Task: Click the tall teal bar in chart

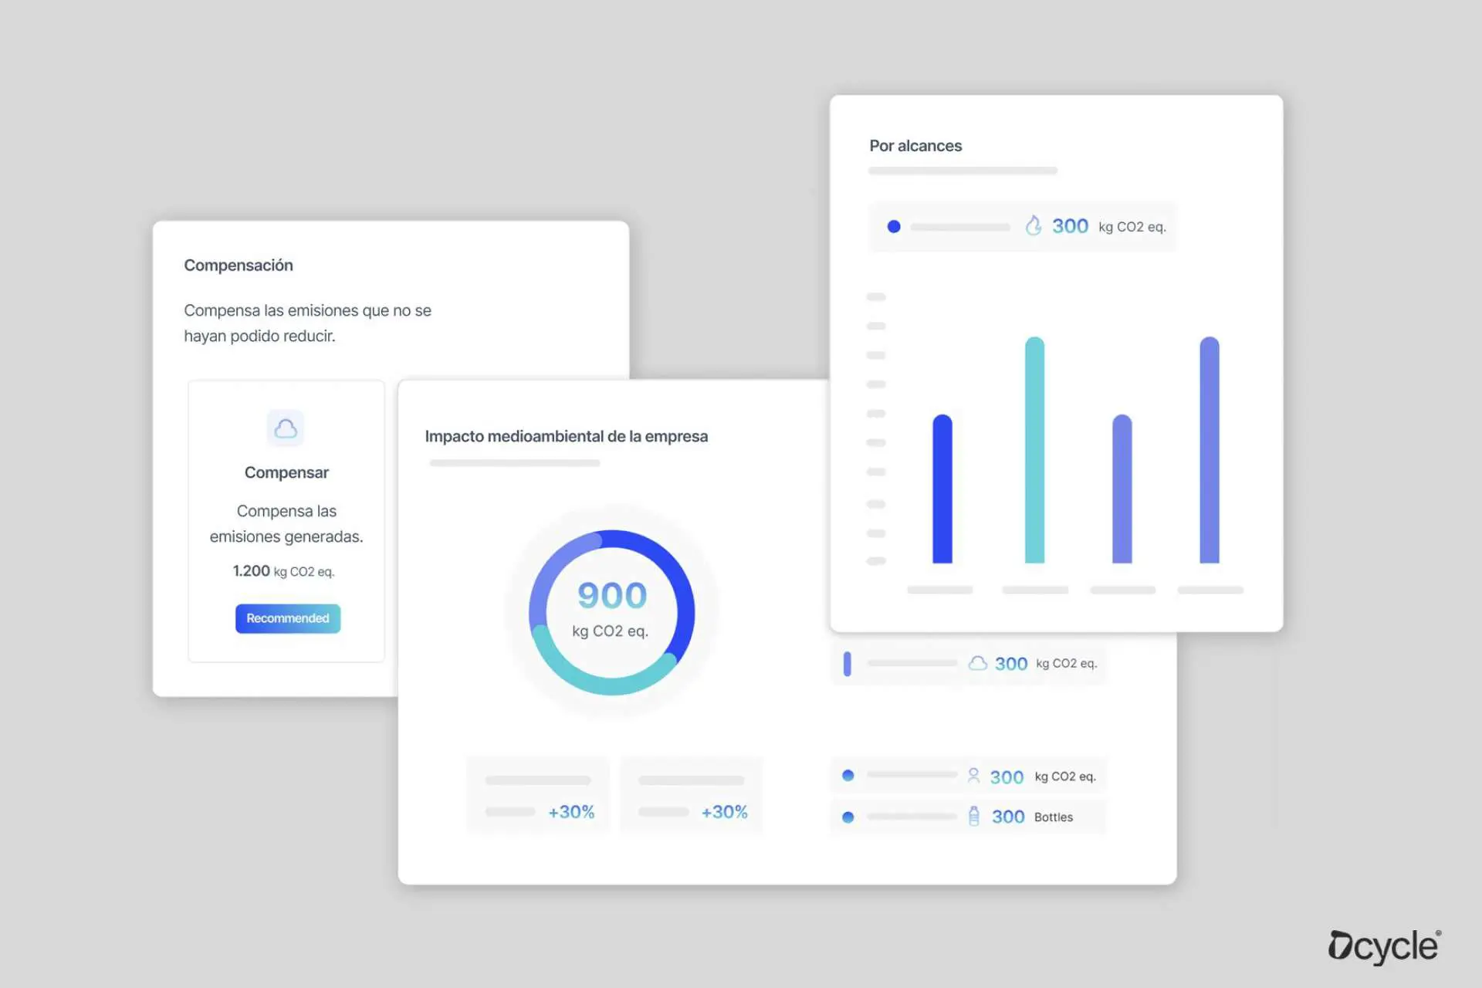Action: [x=1034, y=450]
